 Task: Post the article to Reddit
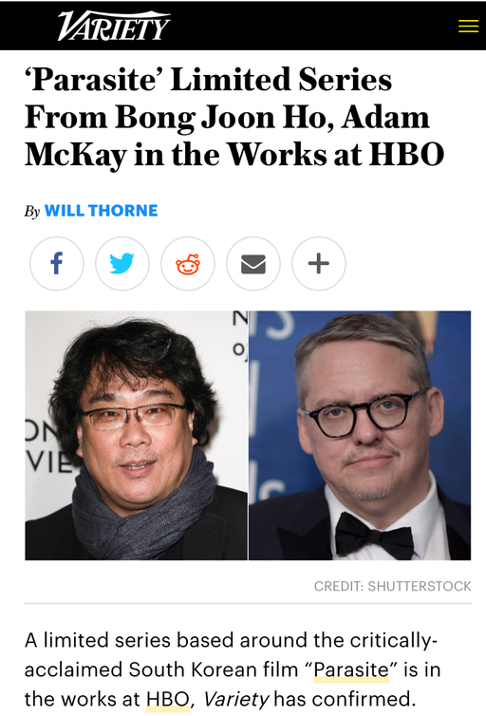coord(188,263)
